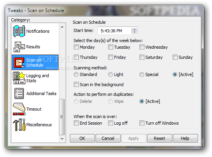Select Special scanning method

(142, 74)
